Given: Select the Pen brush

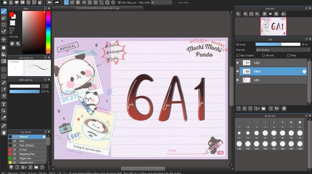Looking at the screenshot, I should click(27, 141).
